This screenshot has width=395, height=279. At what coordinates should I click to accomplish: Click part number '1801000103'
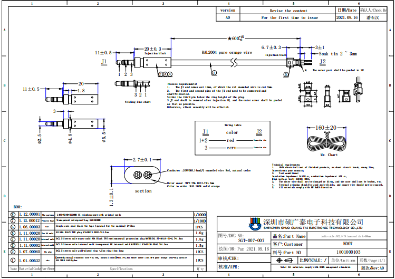click(x=349, y=252)
